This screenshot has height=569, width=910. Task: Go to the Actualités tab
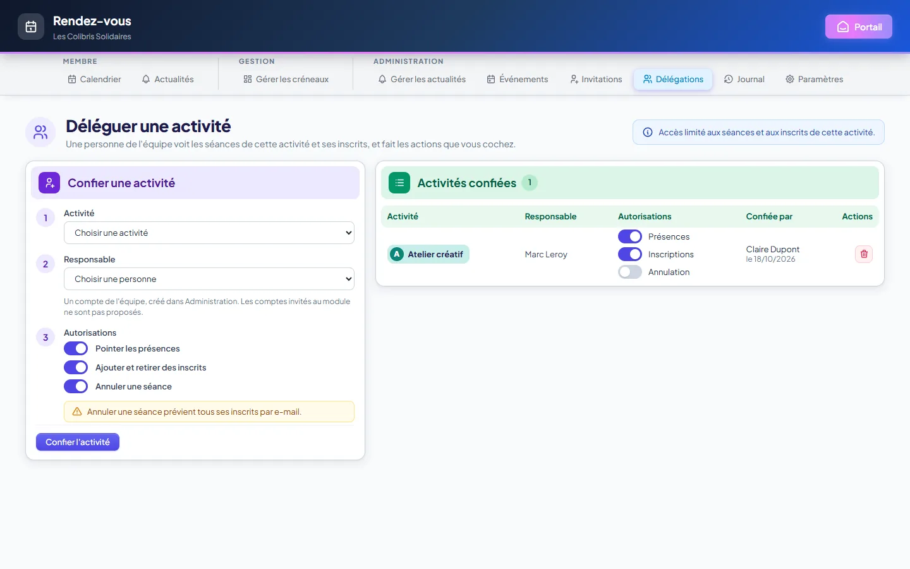coord(168,79)
